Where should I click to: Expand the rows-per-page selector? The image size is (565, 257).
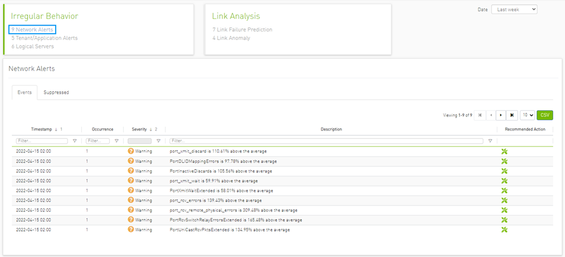pos(527,115)
